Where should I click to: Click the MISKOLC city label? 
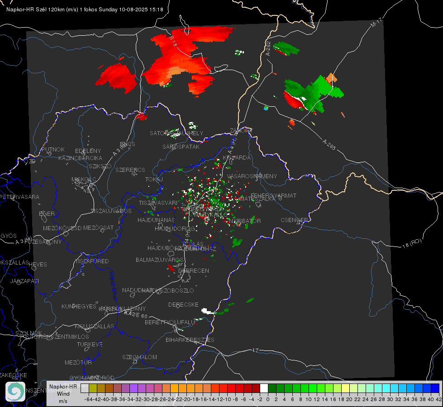(x=84, y=180)
